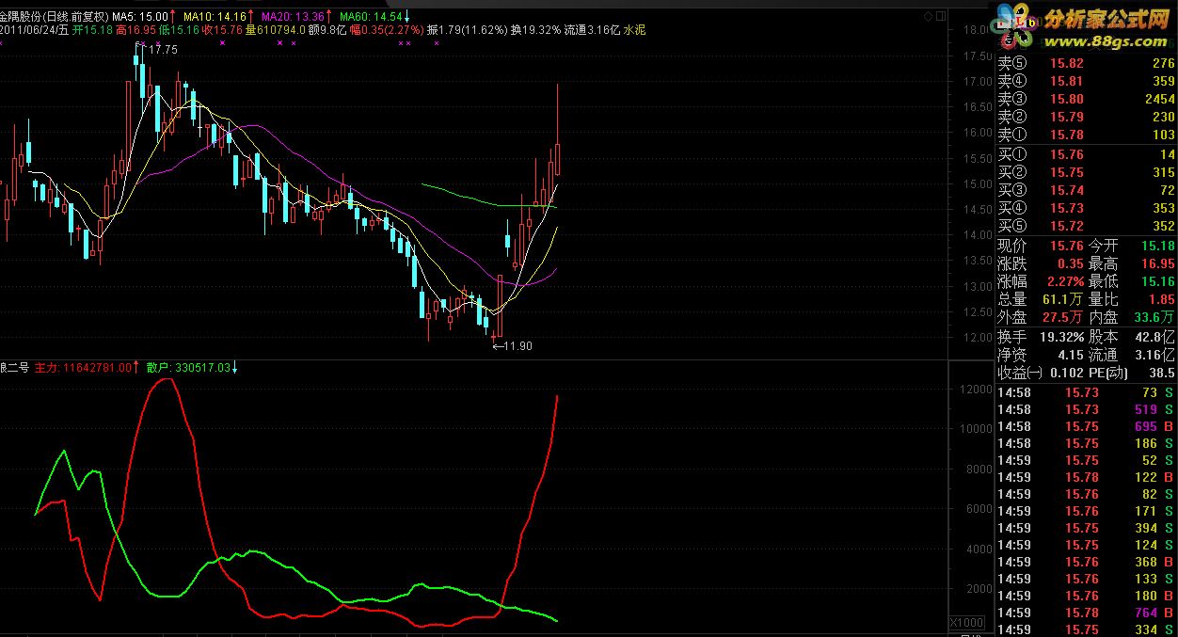Click the 收益(一) 0.102 value
The image size is (1178, 637).
(x=1066, y=373)
